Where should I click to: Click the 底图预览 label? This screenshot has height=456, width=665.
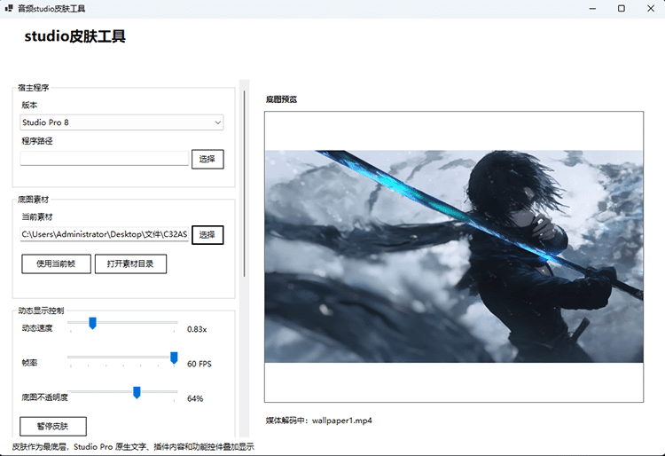pyautogui.click(x=281, y=99)
